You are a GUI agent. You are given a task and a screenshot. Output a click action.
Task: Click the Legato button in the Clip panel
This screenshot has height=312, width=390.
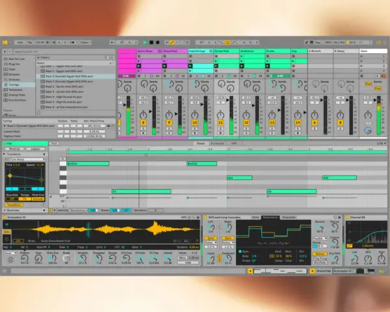[x=35, y=149]
